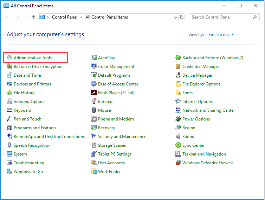
Task: Open the File Explorer Options link
Action: (x=201, y=84)
